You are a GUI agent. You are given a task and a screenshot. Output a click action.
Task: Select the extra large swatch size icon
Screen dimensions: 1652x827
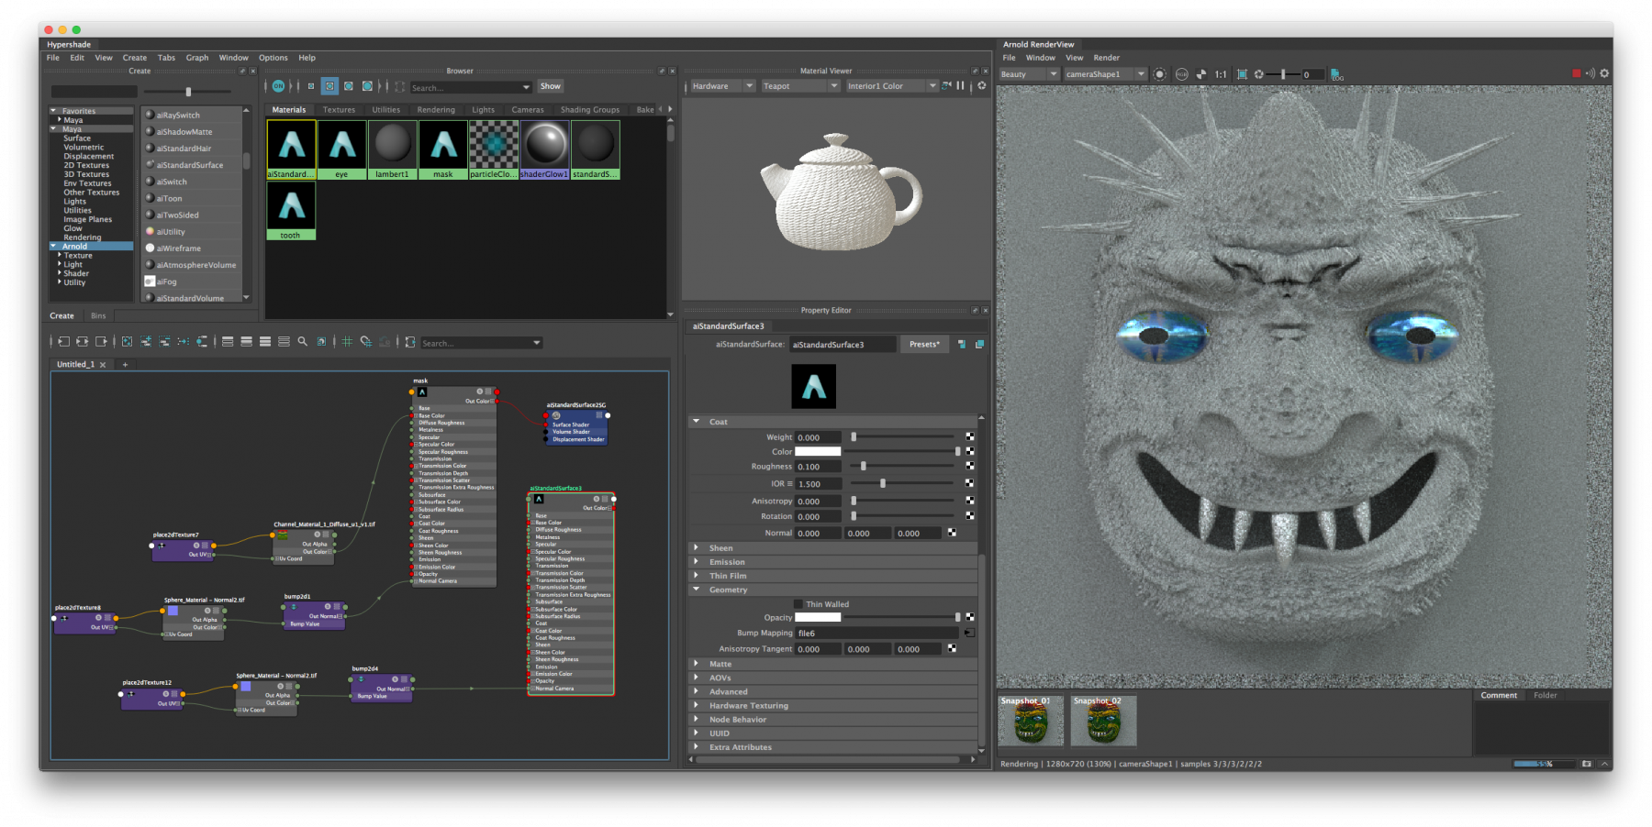coord(367,86)
